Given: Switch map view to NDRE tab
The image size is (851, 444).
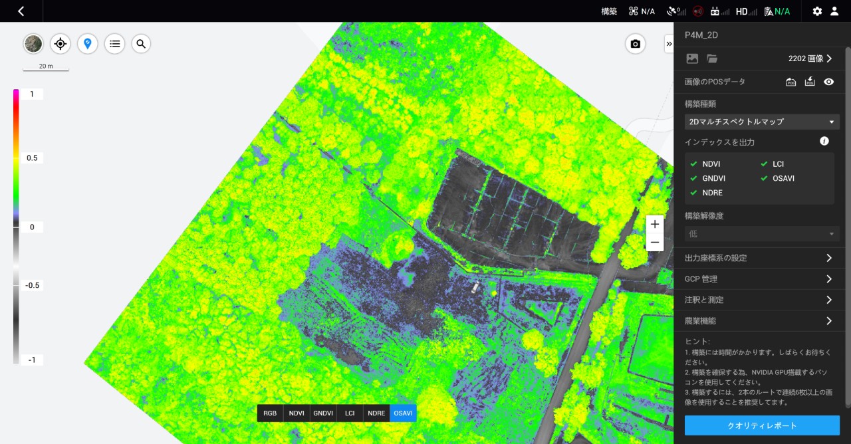Looking at the screenshot, I should (x=376, y=413).
